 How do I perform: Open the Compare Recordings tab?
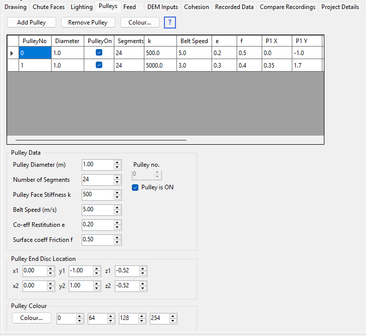(287, 7)
